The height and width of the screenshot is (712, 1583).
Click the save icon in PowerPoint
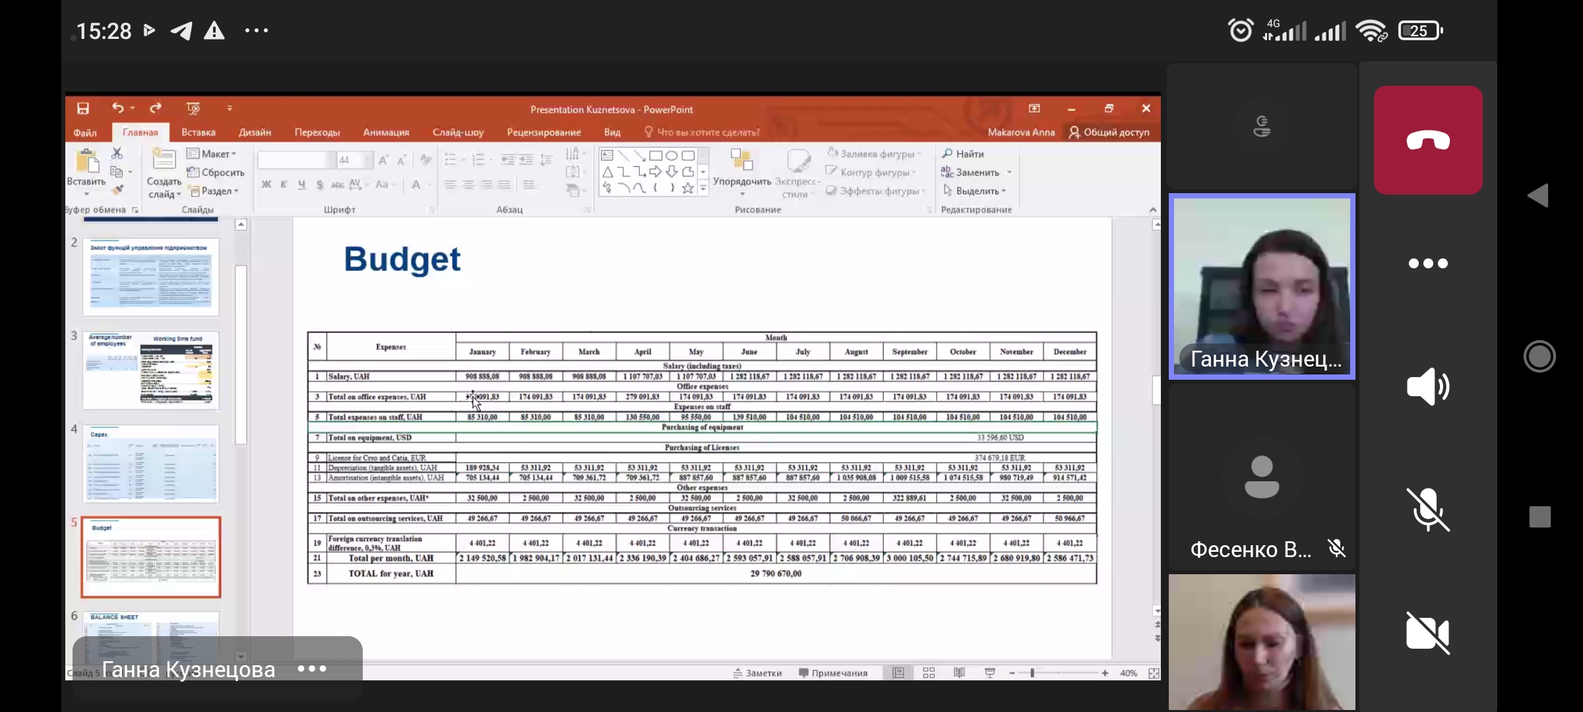point(83,108)
